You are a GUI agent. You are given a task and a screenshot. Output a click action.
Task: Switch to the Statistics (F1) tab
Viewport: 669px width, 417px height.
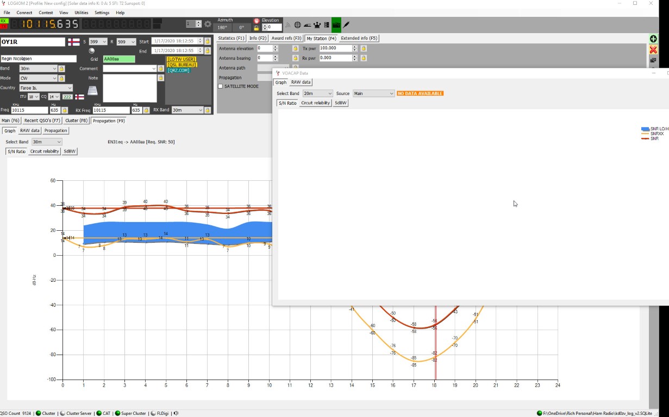pyautogui.click(x=232, y=39)
